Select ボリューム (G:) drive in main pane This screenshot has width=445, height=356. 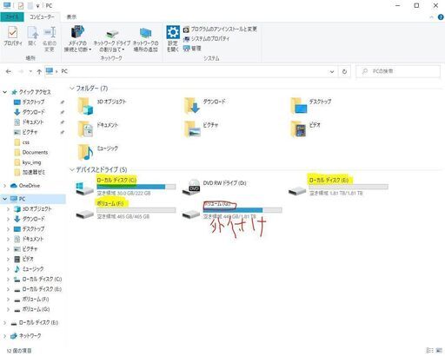click(x=232, y=209)
